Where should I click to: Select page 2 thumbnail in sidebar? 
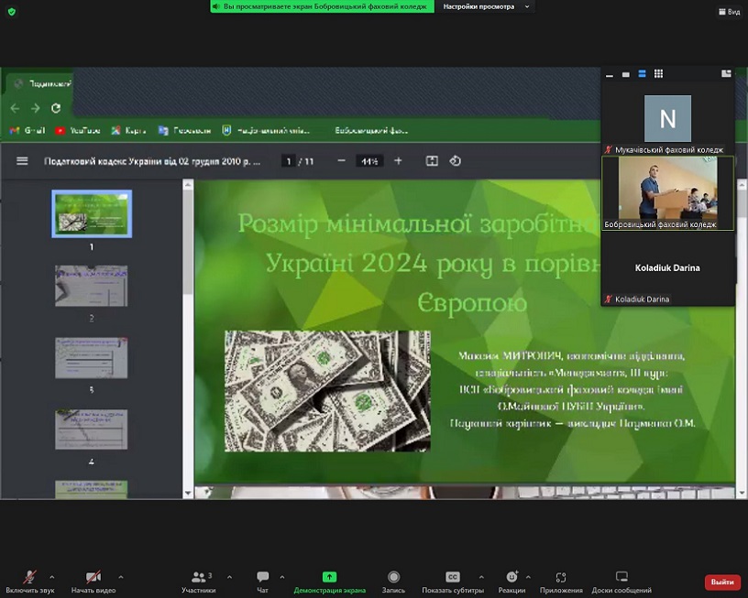92,286
